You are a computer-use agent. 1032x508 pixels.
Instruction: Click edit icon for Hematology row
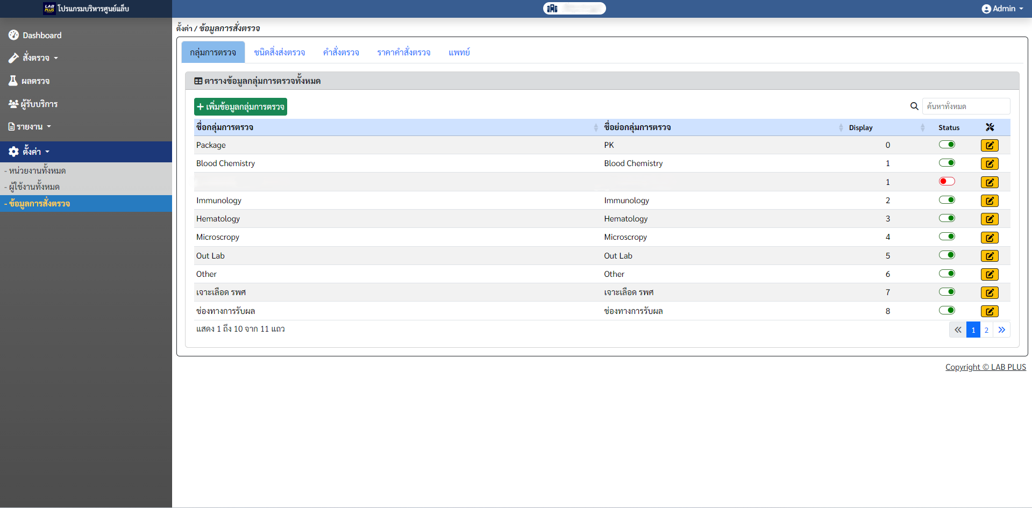pos(989,219)
